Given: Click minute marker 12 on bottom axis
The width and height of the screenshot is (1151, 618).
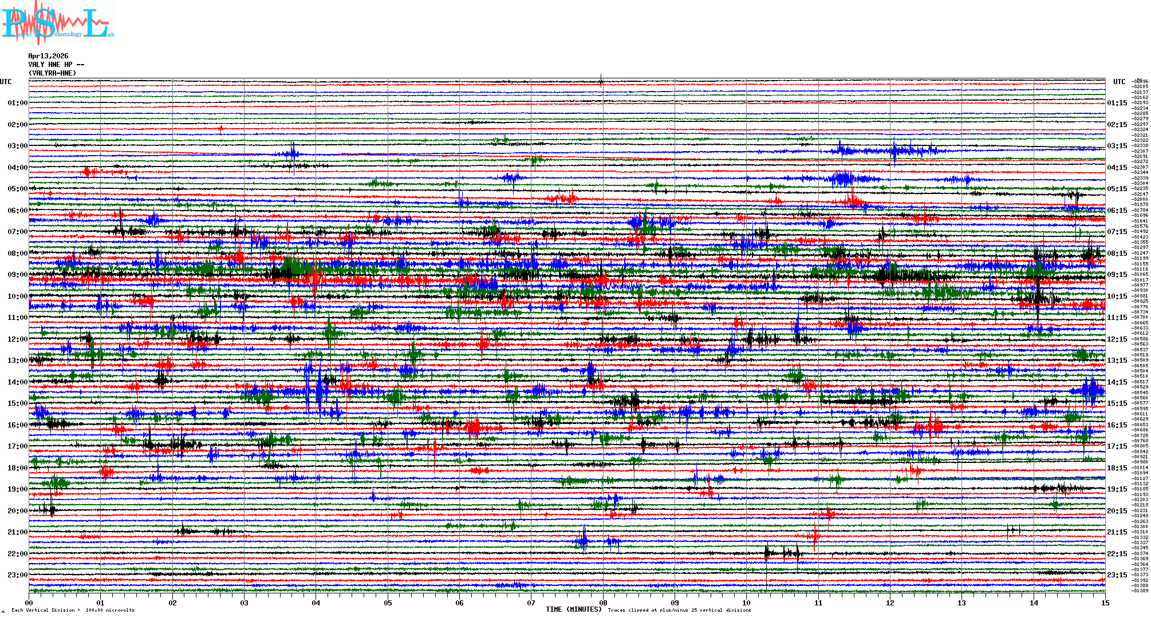Looking at the screenshot, I should [x=890, y=603].
